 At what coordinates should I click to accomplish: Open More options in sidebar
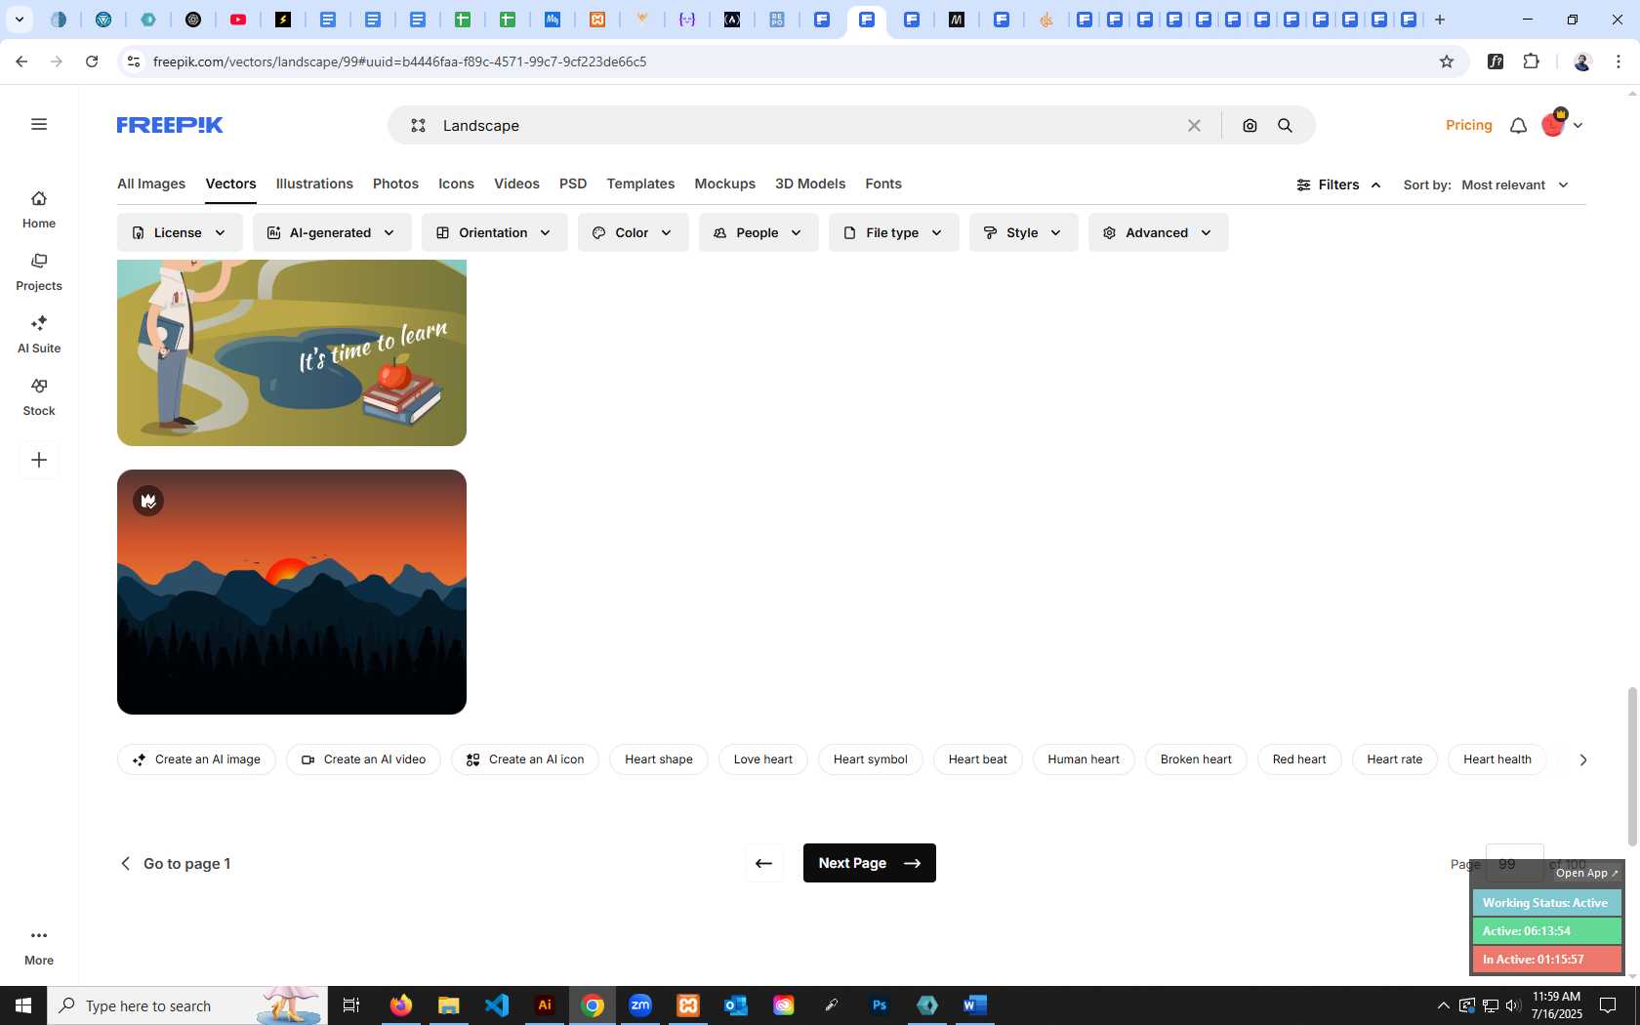[39, 947]
